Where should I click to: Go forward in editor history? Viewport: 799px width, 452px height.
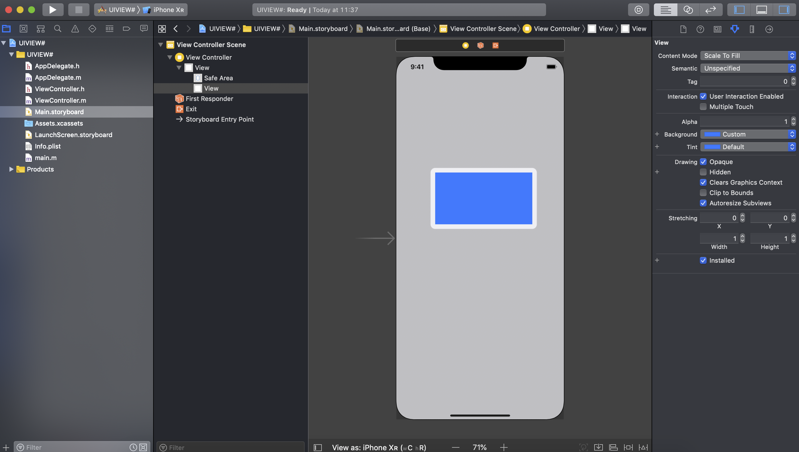tap(189, 29)
